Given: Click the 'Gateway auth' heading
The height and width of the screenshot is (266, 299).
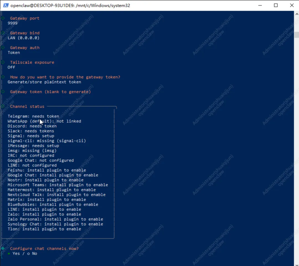Looking at the screenshot, I should (25, 47).
